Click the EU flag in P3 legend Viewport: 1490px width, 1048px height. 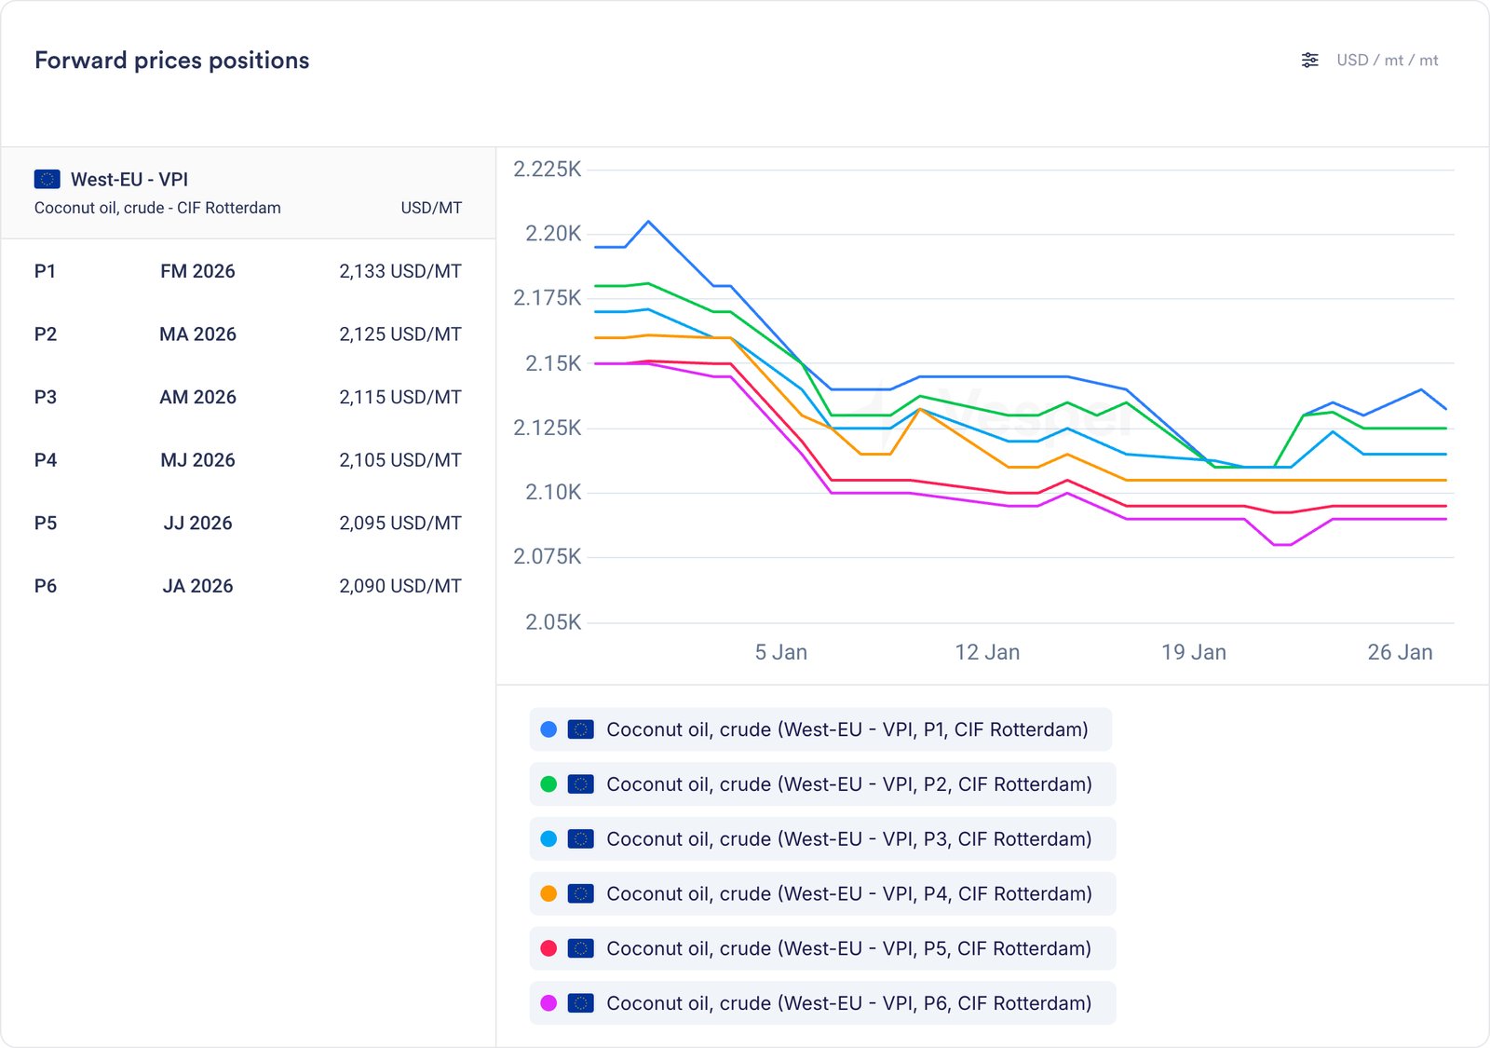(x=580, y=839)
